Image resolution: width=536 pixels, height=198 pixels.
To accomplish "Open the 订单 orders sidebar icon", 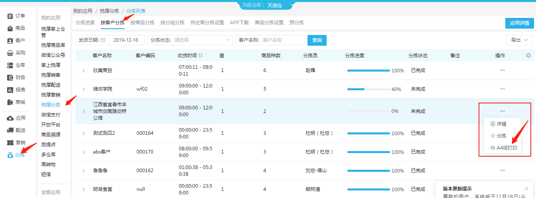I will (10, 16).
